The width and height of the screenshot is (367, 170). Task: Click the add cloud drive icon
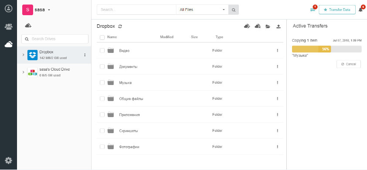28,26
